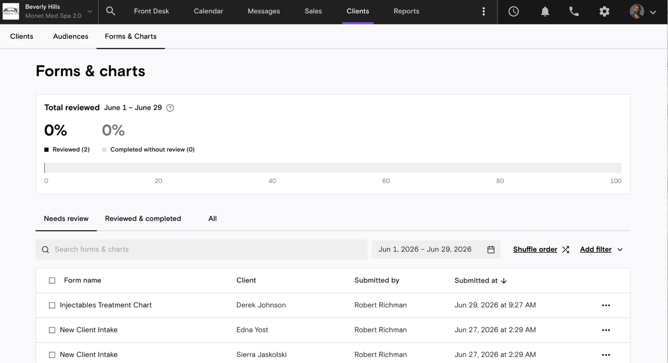This screenshot has height=363, width=668.
Task: Switch to the Sales section
Action: coord(313,11)
